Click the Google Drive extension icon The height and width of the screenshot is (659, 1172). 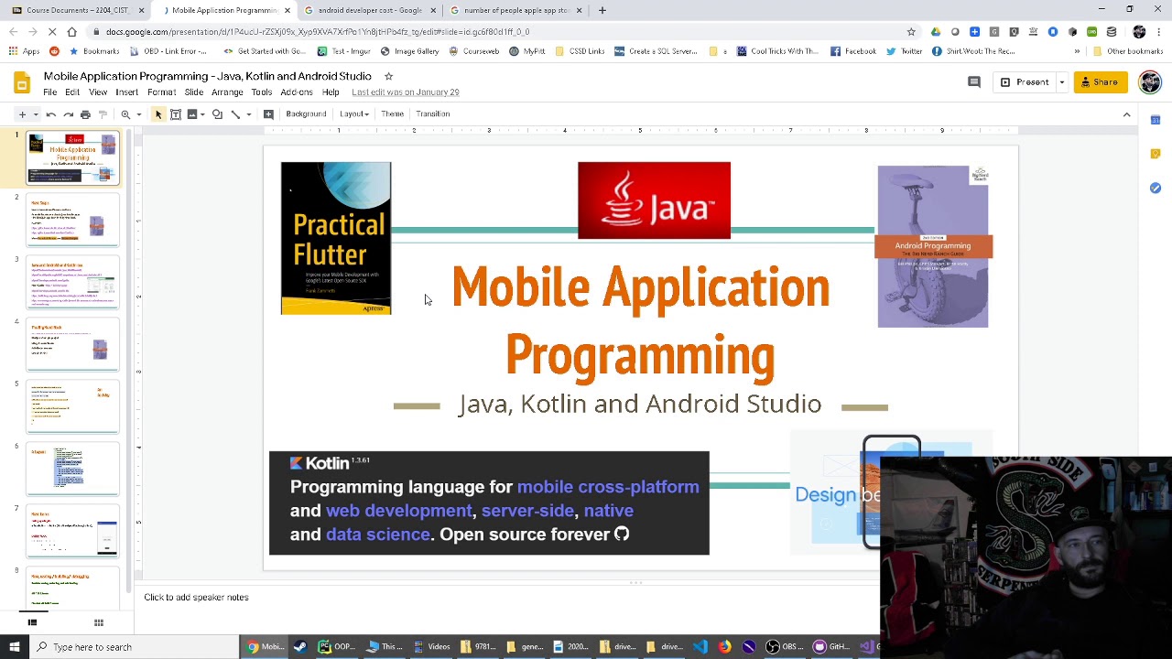point(935,31)
